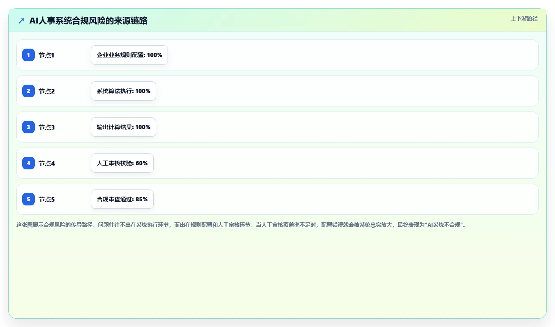Click the blue number 2 badge
555x327 pixels.
(x=28, y=91)
